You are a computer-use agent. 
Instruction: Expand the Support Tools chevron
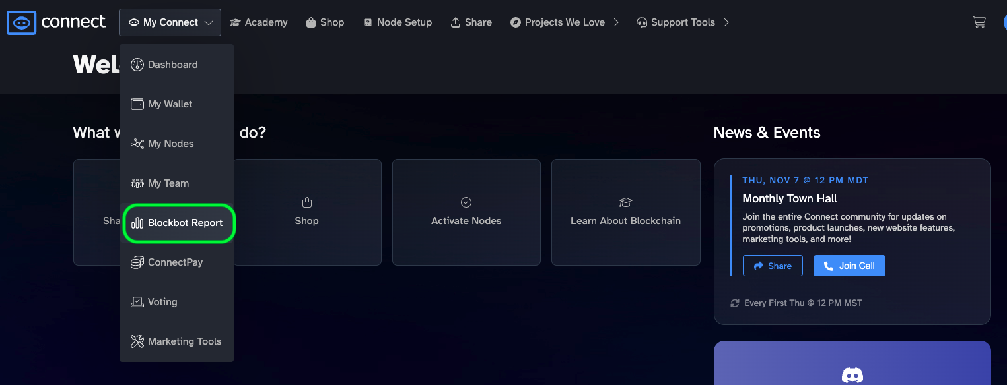pyautogui.click(x=726, y=22)
